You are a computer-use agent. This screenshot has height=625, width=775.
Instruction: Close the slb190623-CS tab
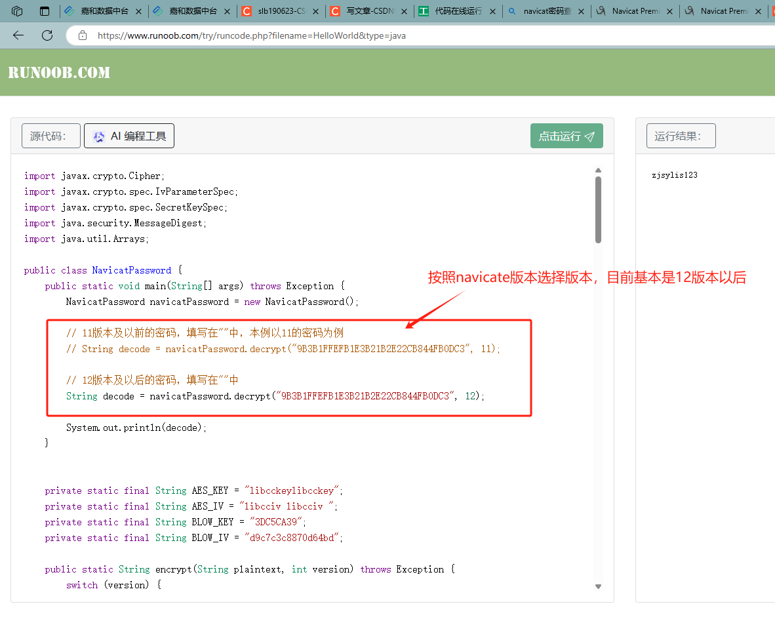(x=315, y=11)
